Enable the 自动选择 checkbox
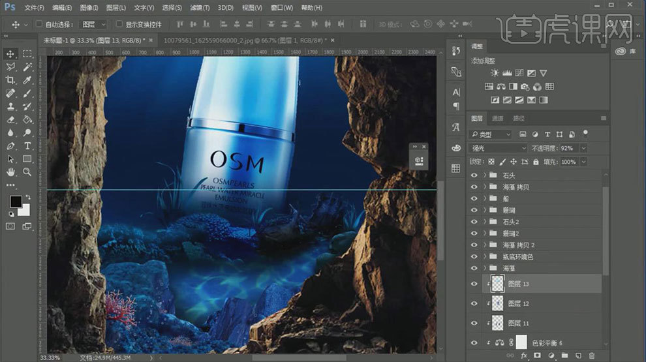This screenshot has height=362, width=646. pyautogui.click(x=40, y=24)
